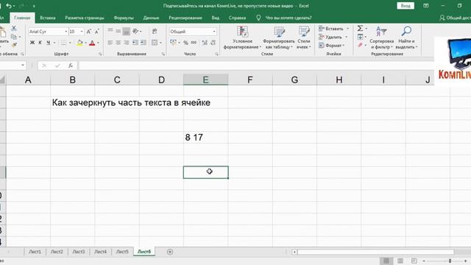Open the Name Box dropdown arrow
The width and height of the screenshot is (471, 265).
[x=23, y=66]
